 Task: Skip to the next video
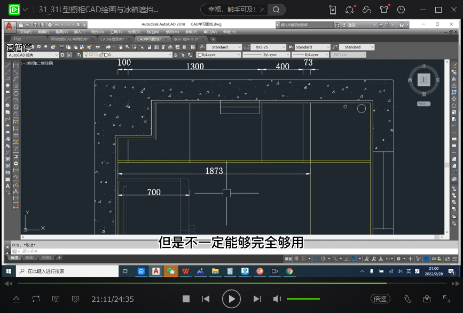pyautogui.click(x=257, y=299)
